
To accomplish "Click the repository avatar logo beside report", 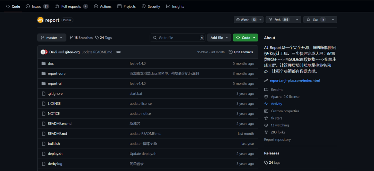I will pos(40,20).
